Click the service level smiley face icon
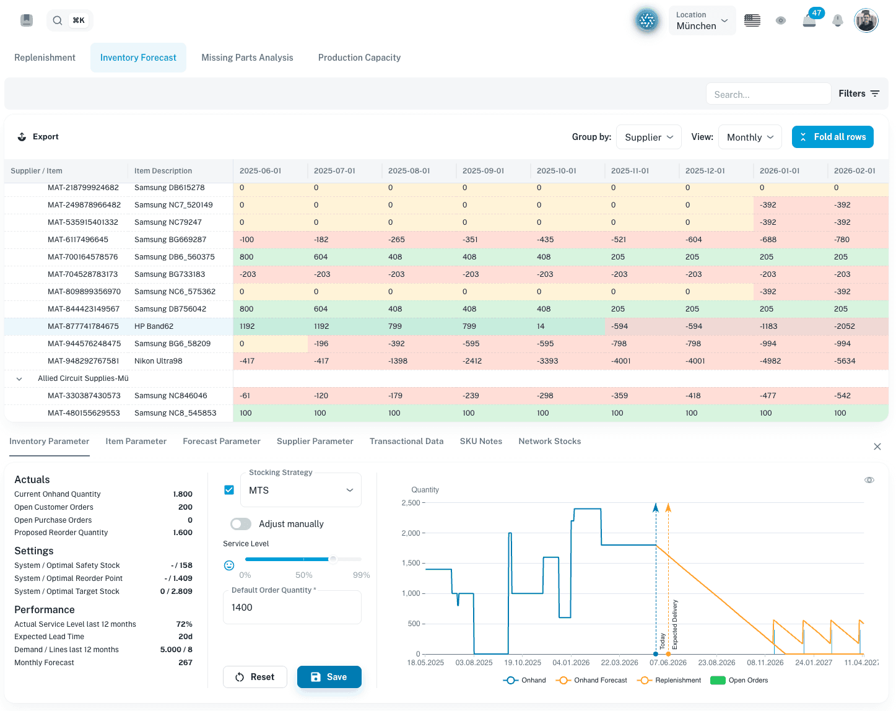The height and width of the screenshot is (711, 896). click(229, 565)
